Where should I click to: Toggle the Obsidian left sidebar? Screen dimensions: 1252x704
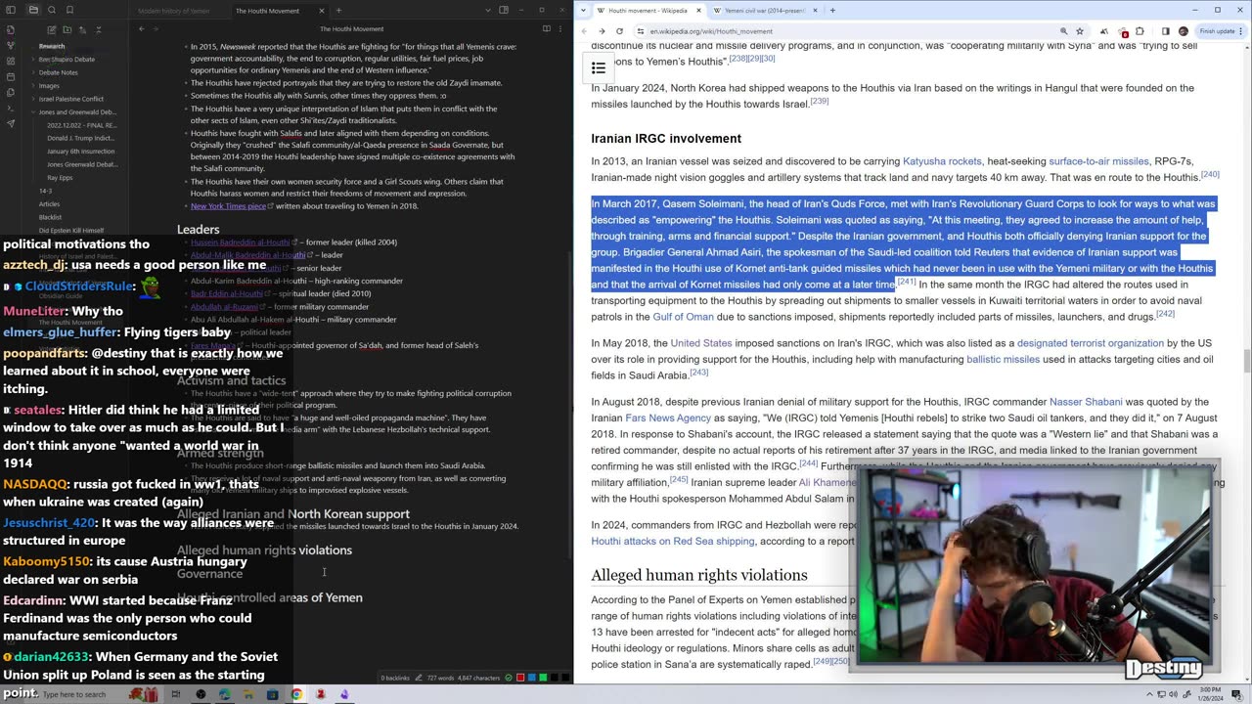point(11,10)
